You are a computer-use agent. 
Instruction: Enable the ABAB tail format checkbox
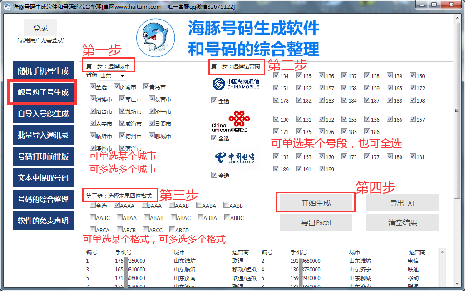point(146,218)
